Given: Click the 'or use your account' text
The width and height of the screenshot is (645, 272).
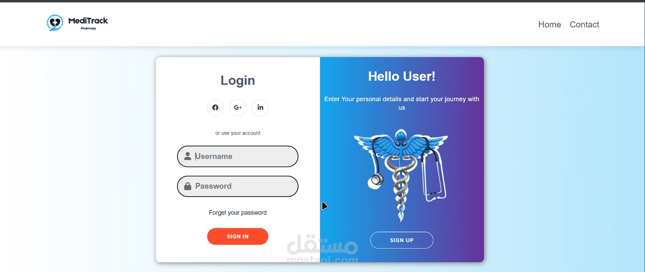Looking at the screenshot, I should (238, 133).
